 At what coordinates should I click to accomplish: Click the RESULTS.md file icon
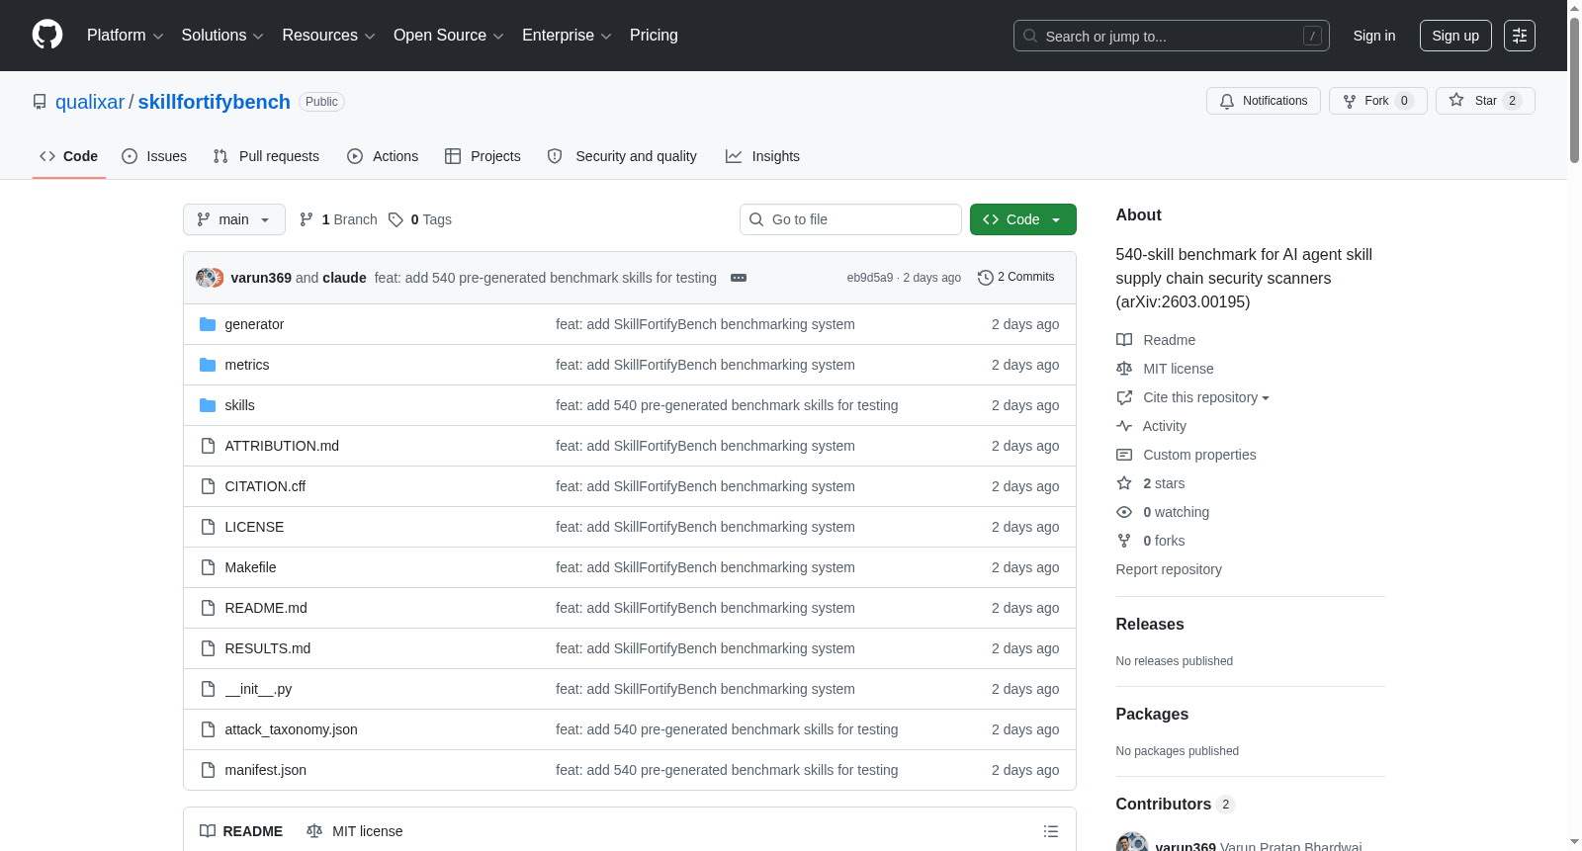click(208, 648)
